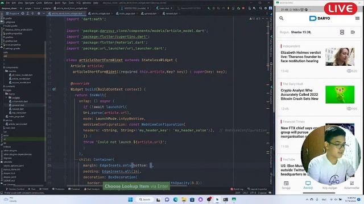This screenshot has width=364, height=204.
Task: Open the File menu
Action: point(8,3)
